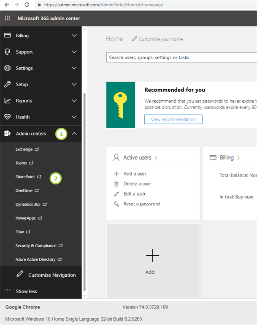Open the OneDrive admin center
The width and height of the screenshot is (257, 325).
[24, 190]
